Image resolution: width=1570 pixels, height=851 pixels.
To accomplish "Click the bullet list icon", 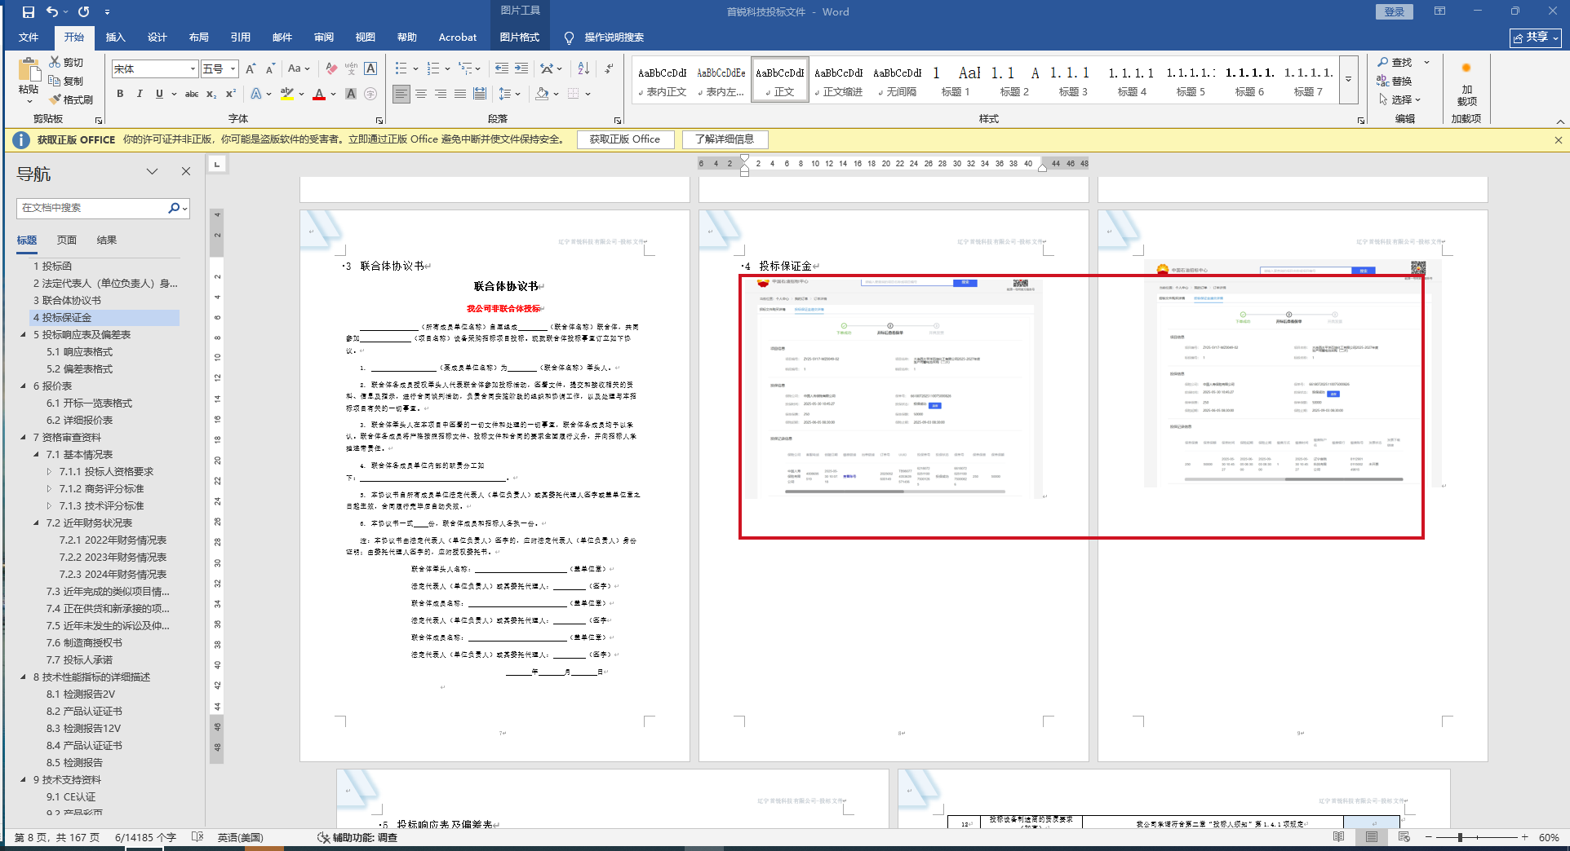I will (401, 68).
